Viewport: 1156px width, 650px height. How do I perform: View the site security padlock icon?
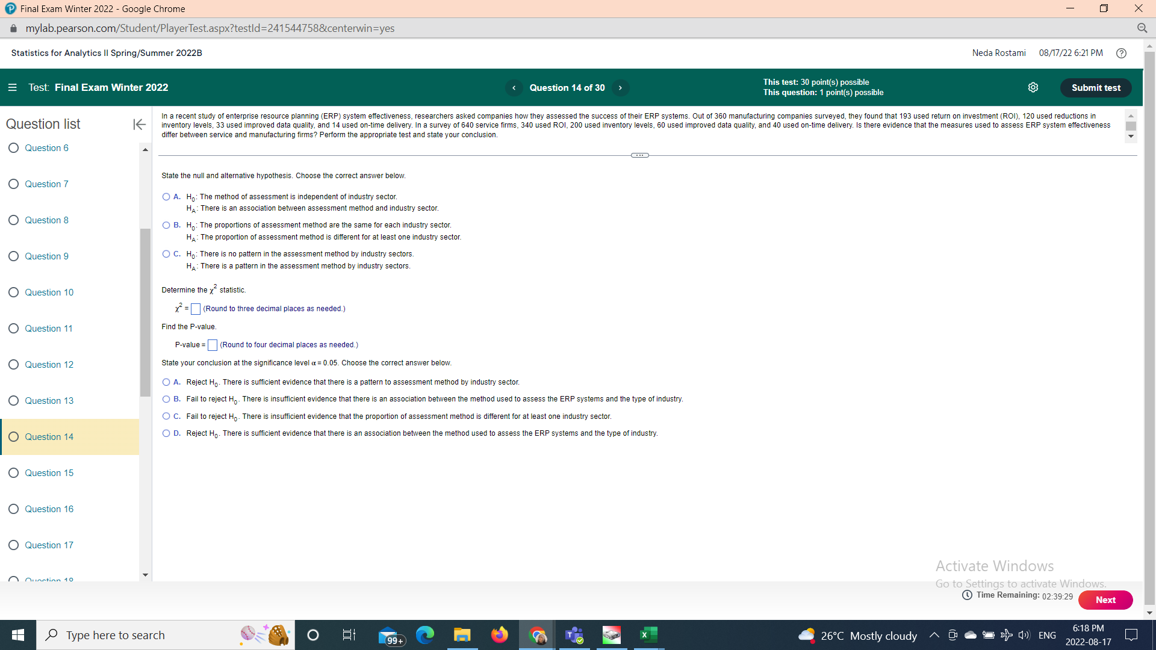pos(13,28)
